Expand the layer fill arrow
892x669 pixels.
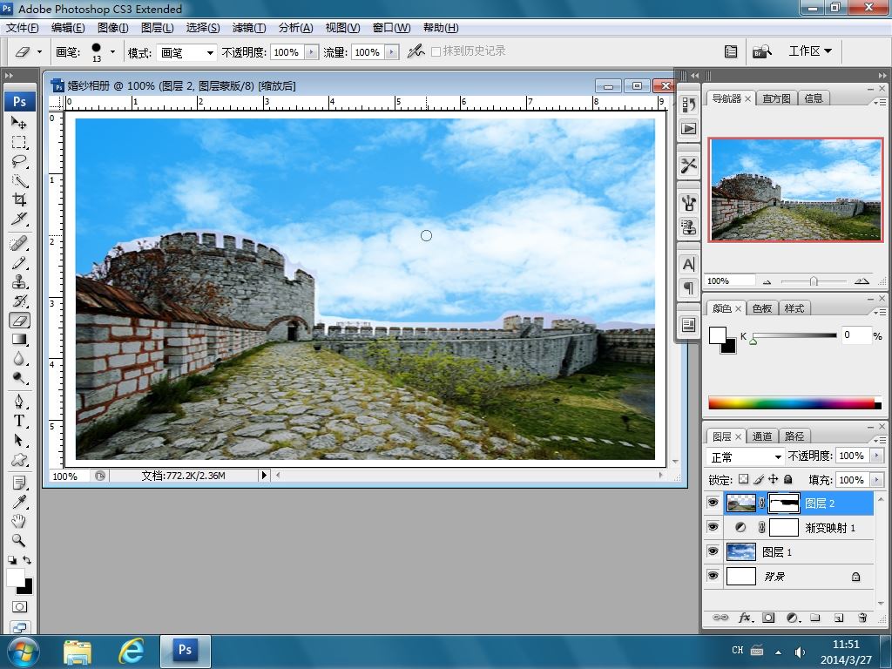(876, 480)
